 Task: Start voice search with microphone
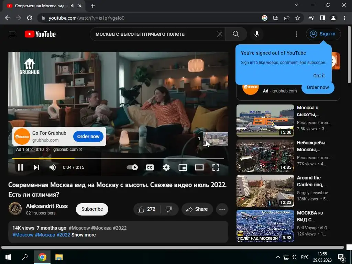pyautogui.click(x=256, y=34)
